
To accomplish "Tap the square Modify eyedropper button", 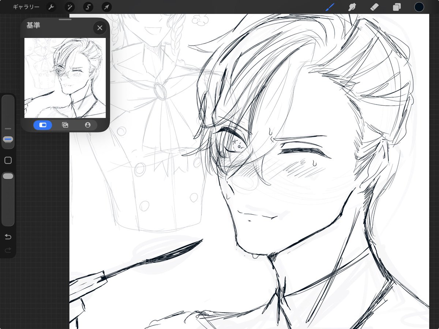I will (x=8, y=160).
